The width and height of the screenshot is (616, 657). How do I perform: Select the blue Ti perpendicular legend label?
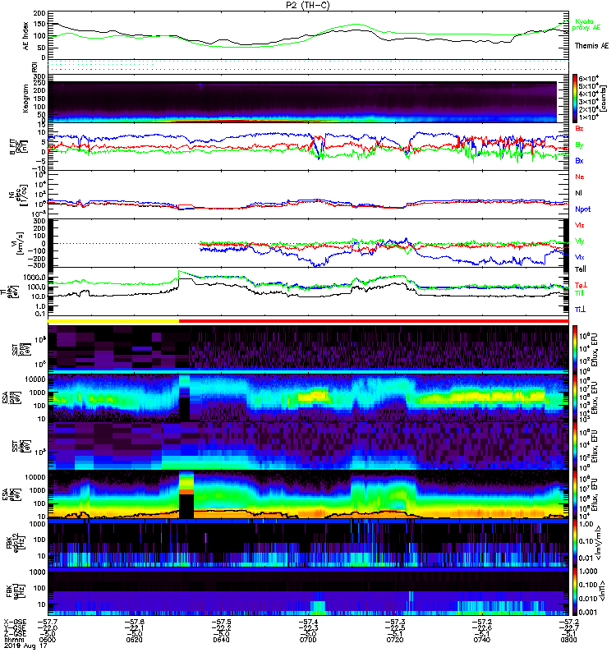(x=580, y=310)
